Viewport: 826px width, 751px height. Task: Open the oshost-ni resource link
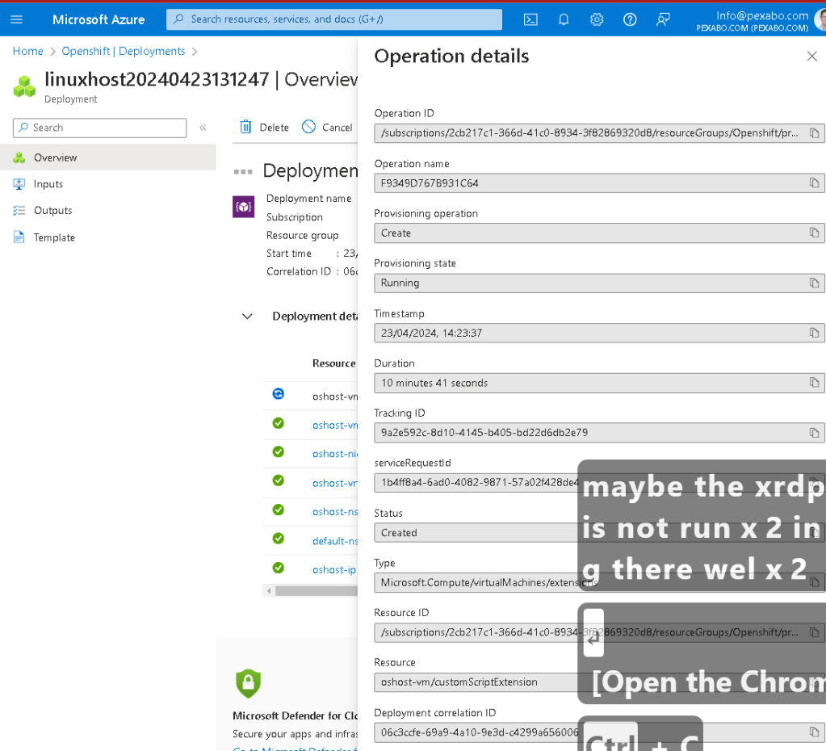[x=335, y=454]
